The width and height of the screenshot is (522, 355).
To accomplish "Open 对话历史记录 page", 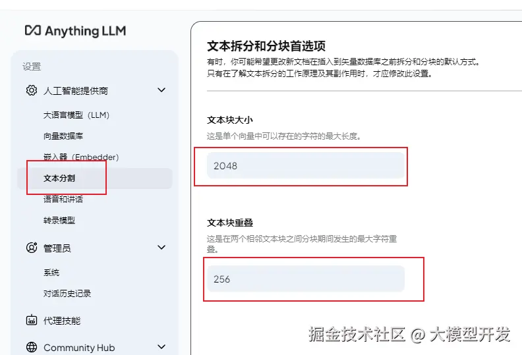I will pos(67,294).
